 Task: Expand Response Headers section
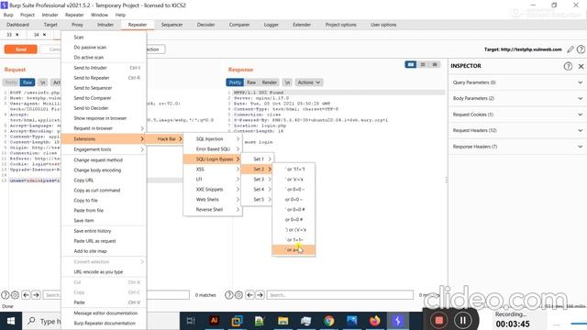(x=517, y=147)
